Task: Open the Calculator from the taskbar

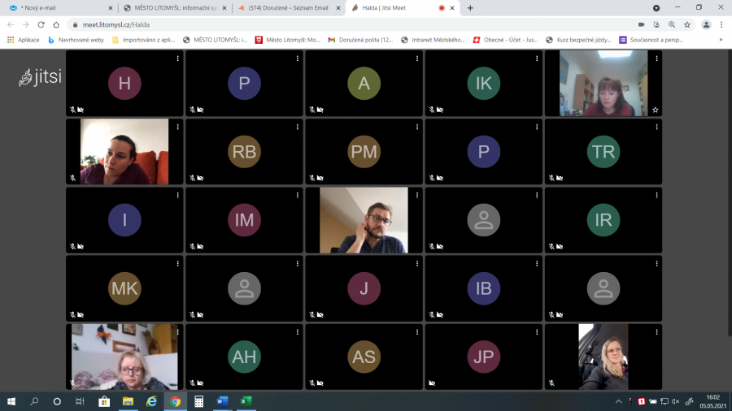Action: click(198, 401)
